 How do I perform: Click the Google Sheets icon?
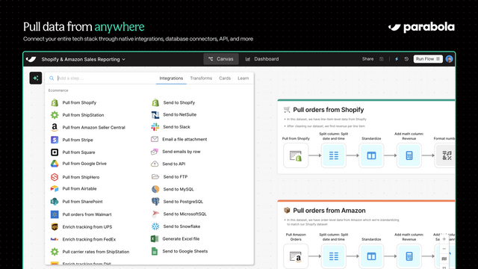(155, 251)
